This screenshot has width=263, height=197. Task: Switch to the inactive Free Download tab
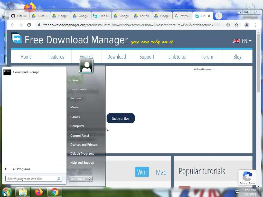(x=101, y=16)
